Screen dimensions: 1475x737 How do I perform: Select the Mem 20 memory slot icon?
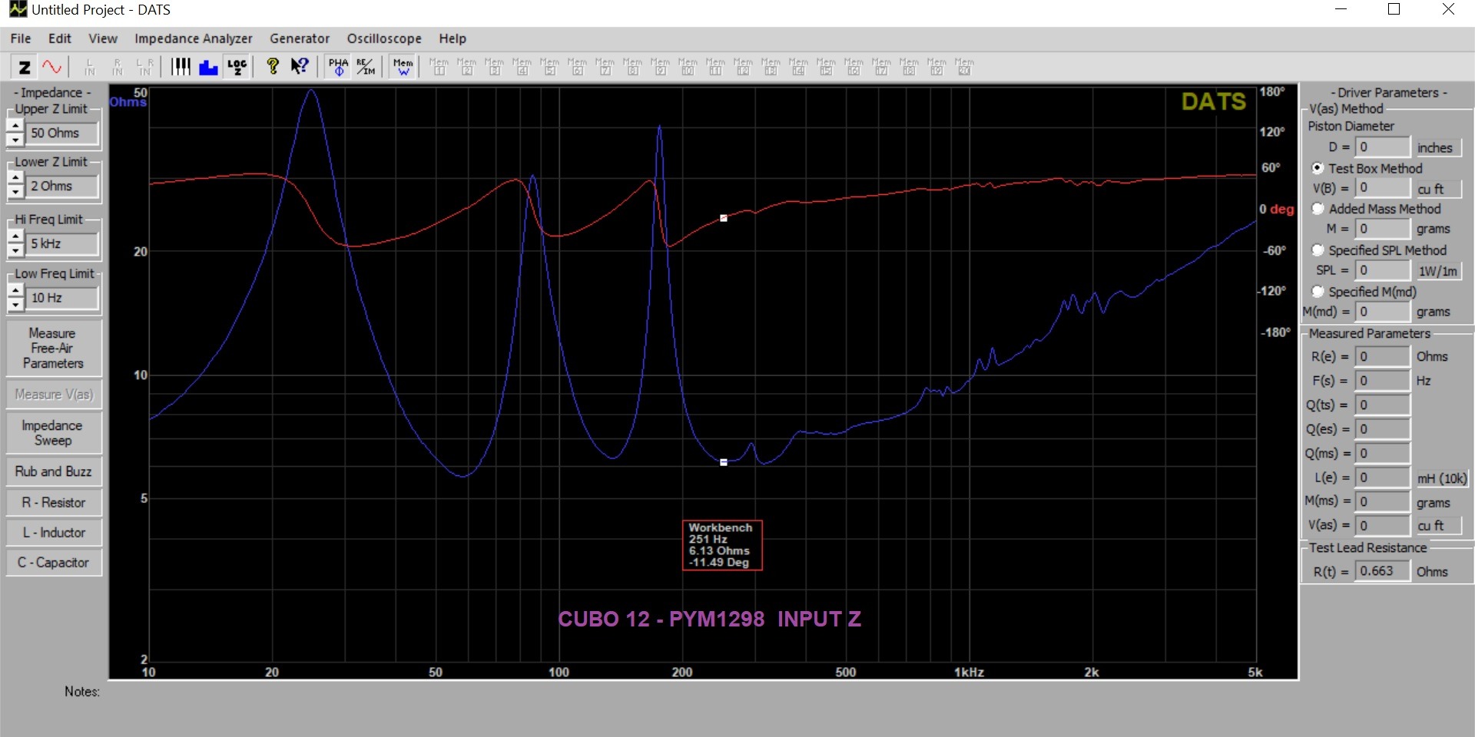coord(964,67)
